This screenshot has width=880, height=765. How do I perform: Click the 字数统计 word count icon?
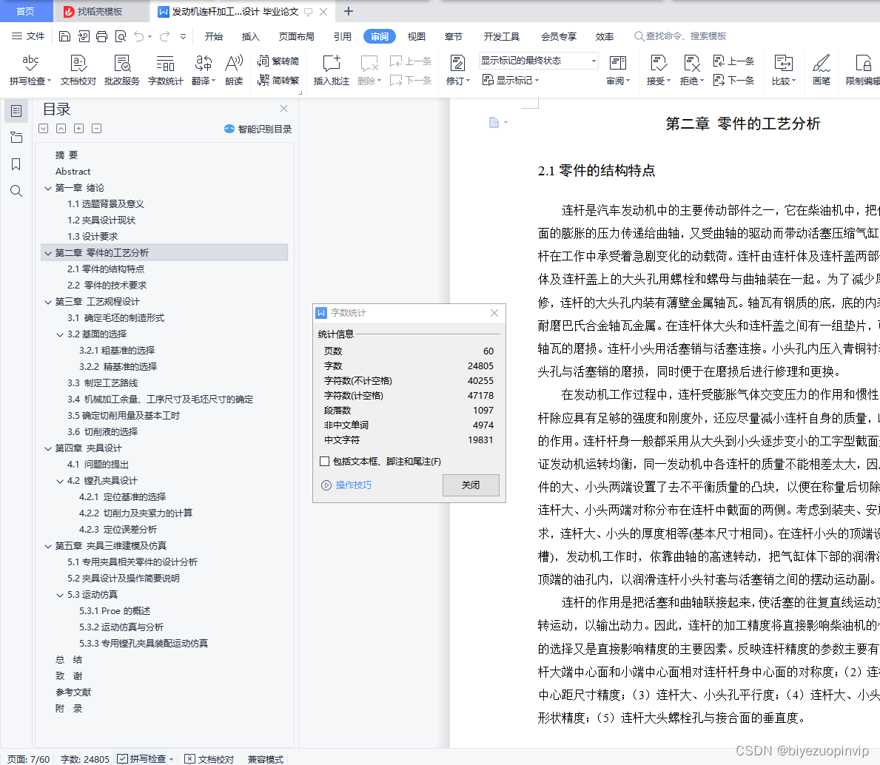[x=165, y=63]
